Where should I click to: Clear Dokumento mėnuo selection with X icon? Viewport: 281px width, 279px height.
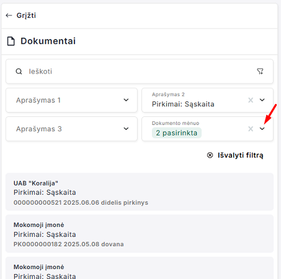251,129
